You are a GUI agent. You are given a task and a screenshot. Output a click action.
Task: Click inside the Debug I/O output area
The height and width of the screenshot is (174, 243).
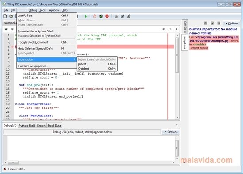91,148
